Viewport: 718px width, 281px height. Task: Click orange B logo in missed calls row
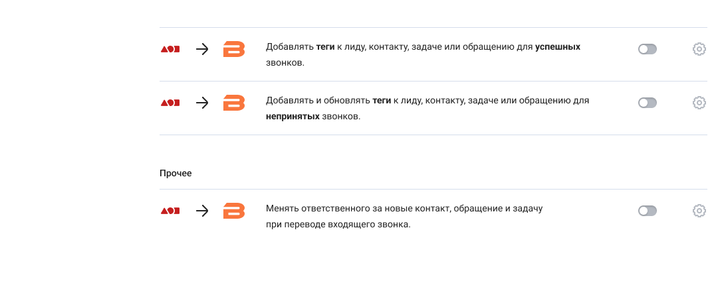pos(234,103)
